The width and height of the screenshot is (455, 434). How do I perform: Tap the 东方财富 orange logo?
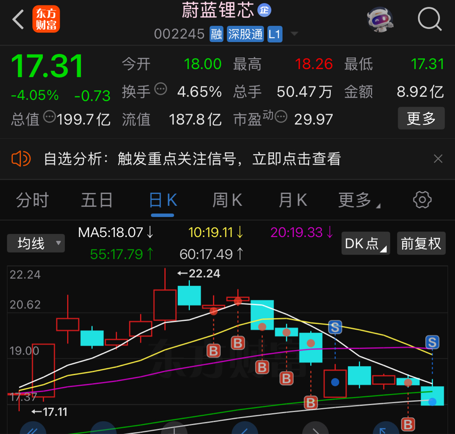[x=46, y=19]
